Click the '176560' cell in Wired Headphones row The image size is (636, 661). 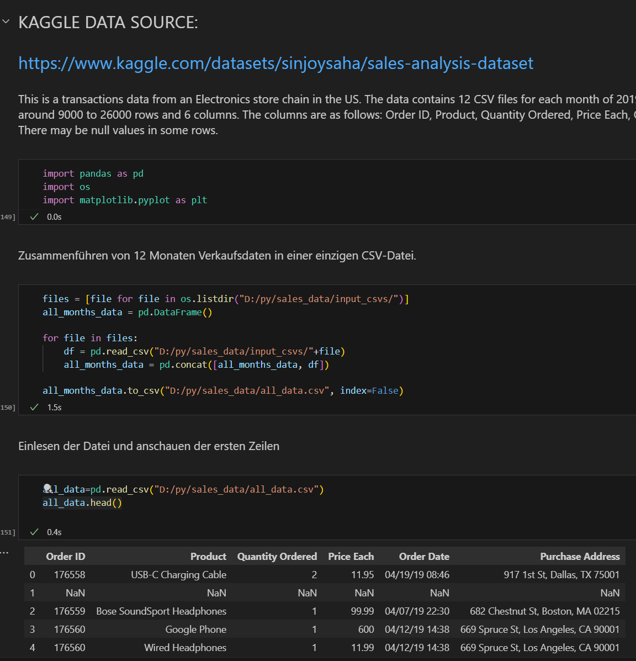[70, 648]
